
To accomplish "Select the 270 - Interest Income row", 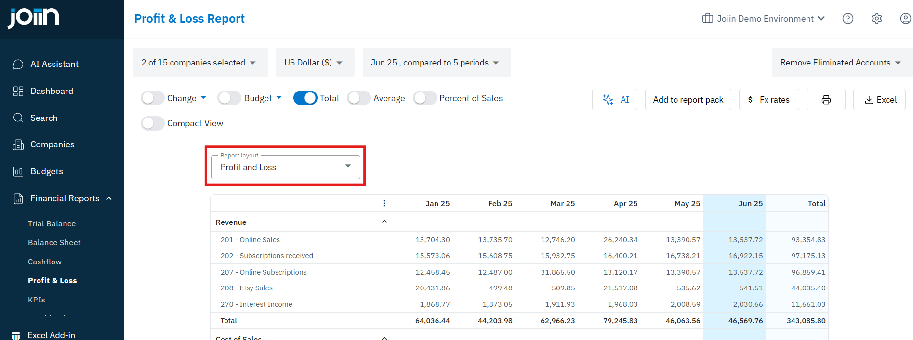I will pyautogui.click(x=519, y=304).
